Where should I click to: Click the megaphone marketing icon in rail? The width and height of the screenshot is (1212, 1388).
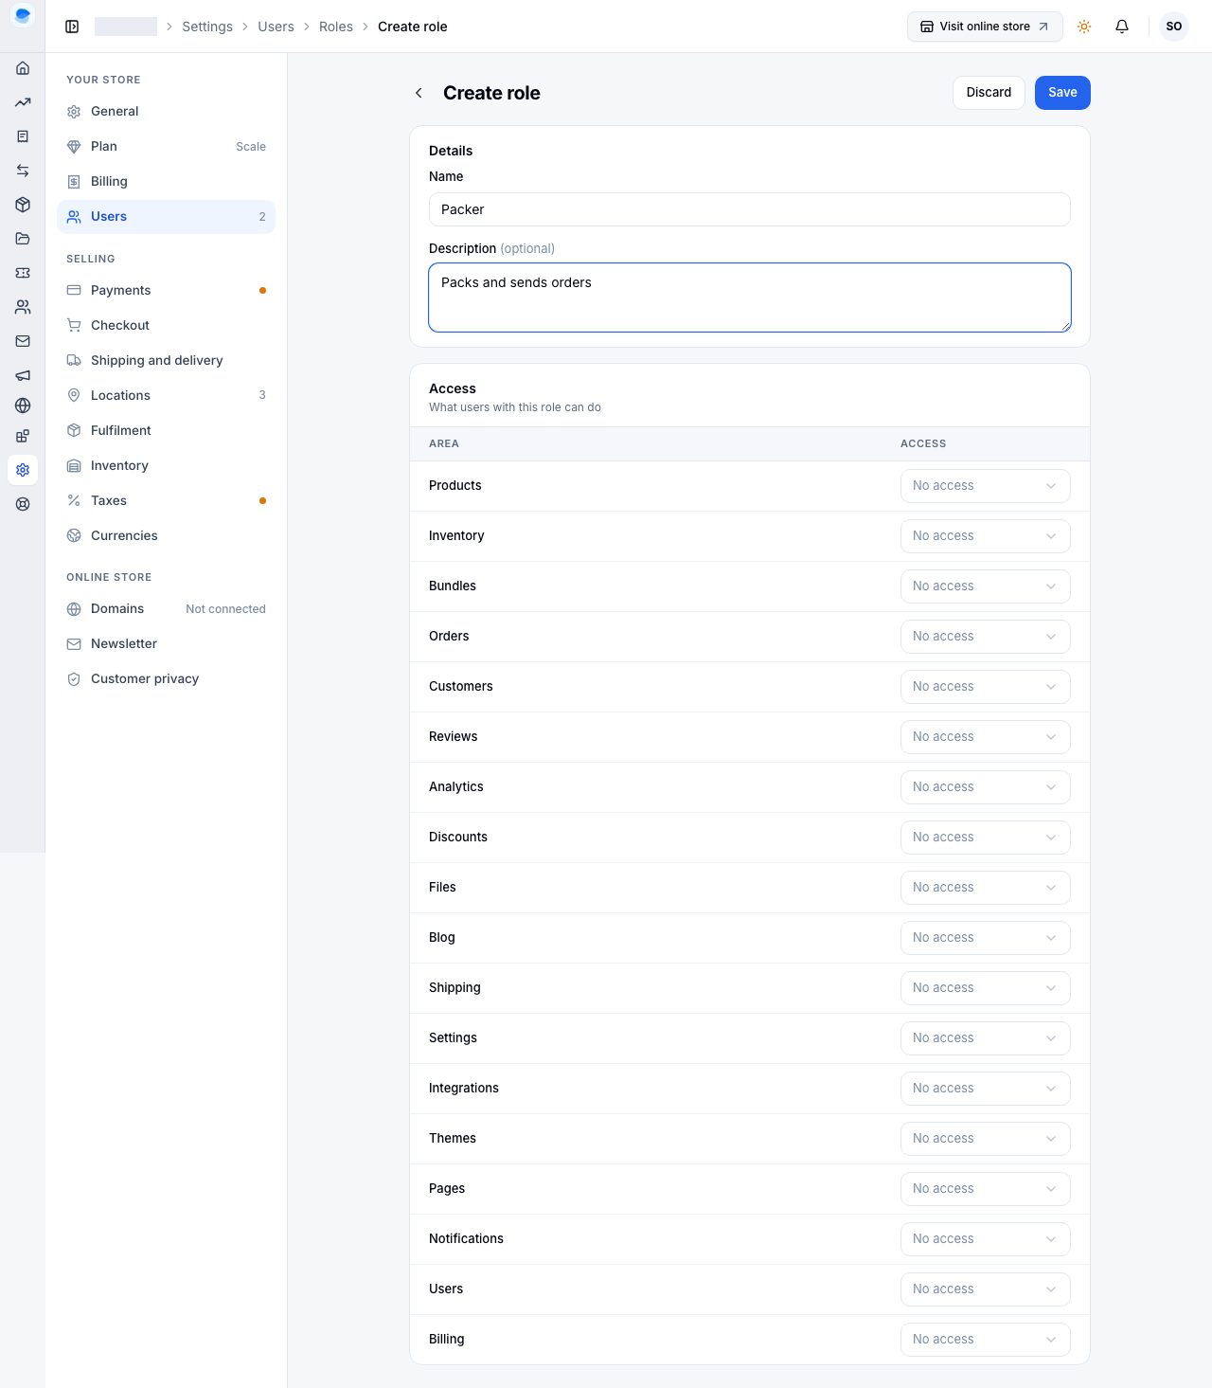click(23, 375)
